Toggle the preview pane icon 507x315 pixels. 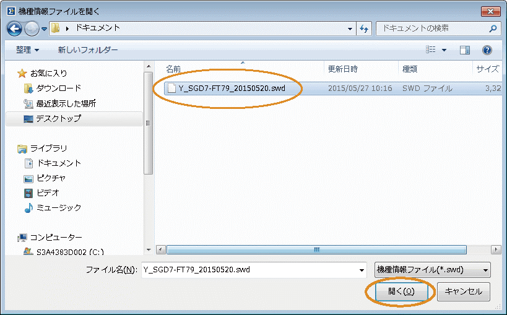(x=465, y=50)
